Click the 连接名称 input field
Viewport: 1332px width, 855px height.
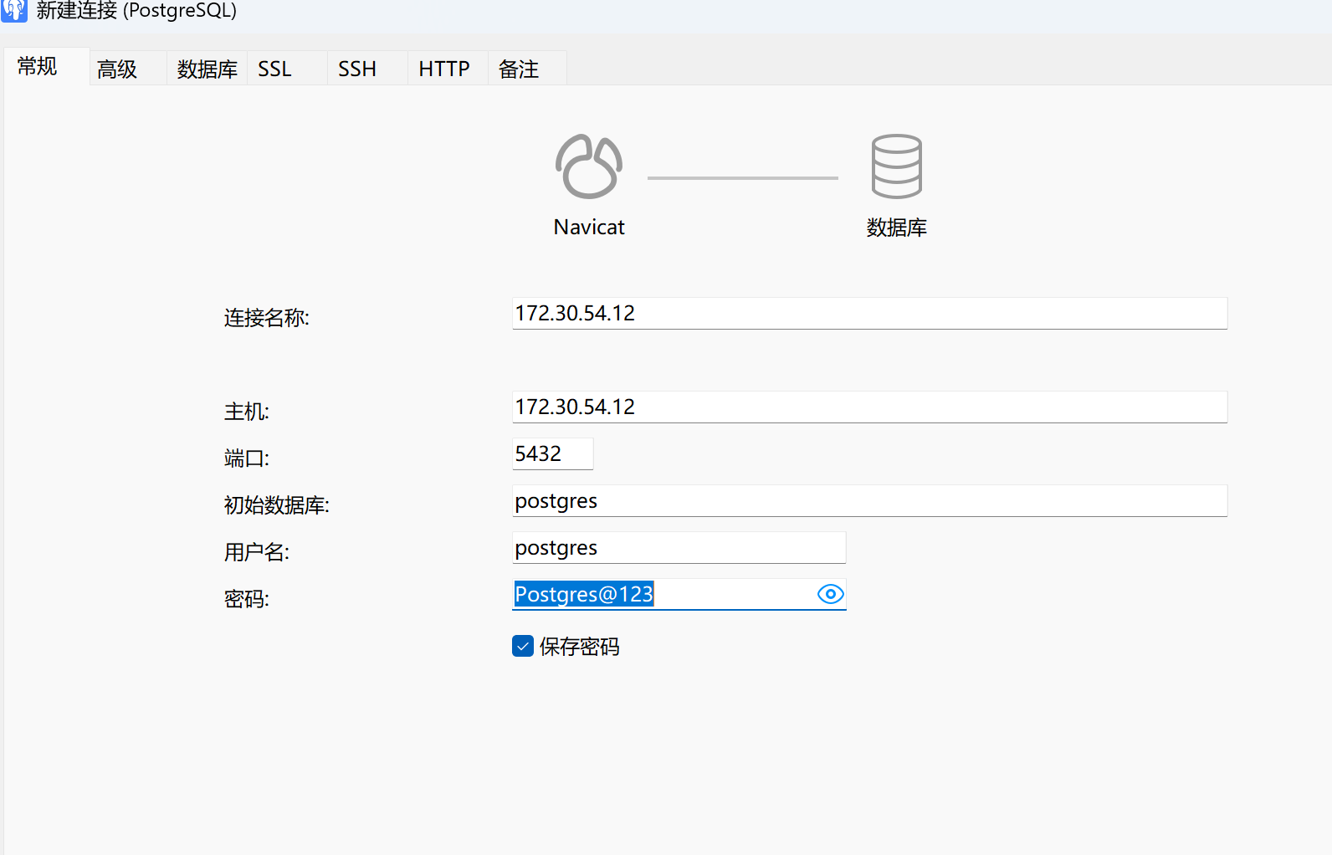[869, 314]
